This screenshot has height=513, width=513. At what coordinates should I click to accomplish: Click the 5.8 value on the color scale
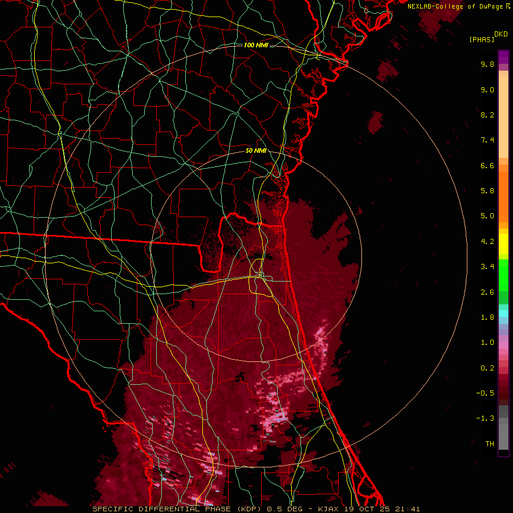(487, 191)
